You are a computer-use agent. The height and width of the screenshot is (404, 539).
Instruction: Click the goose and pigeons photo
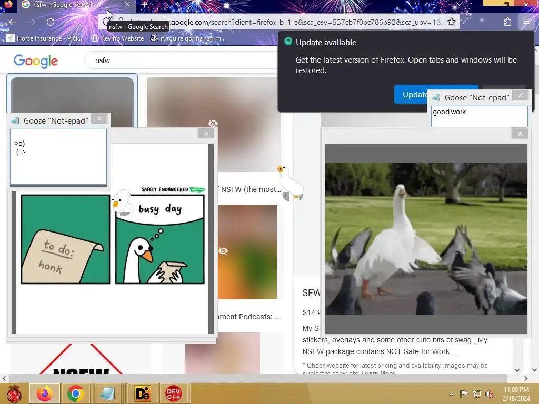coord(426,239)
